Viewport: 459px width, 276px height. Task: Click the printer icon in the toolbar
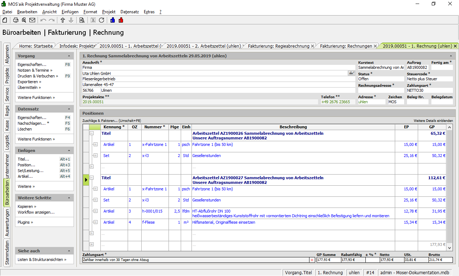[x=16, y=20]
